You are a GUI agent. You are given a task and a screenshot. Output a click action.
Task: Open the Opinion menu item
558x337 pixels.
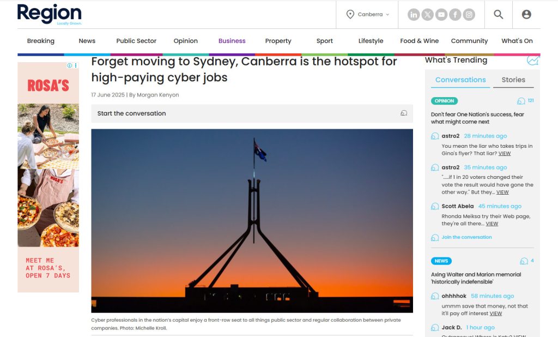(x=185, y=41)
